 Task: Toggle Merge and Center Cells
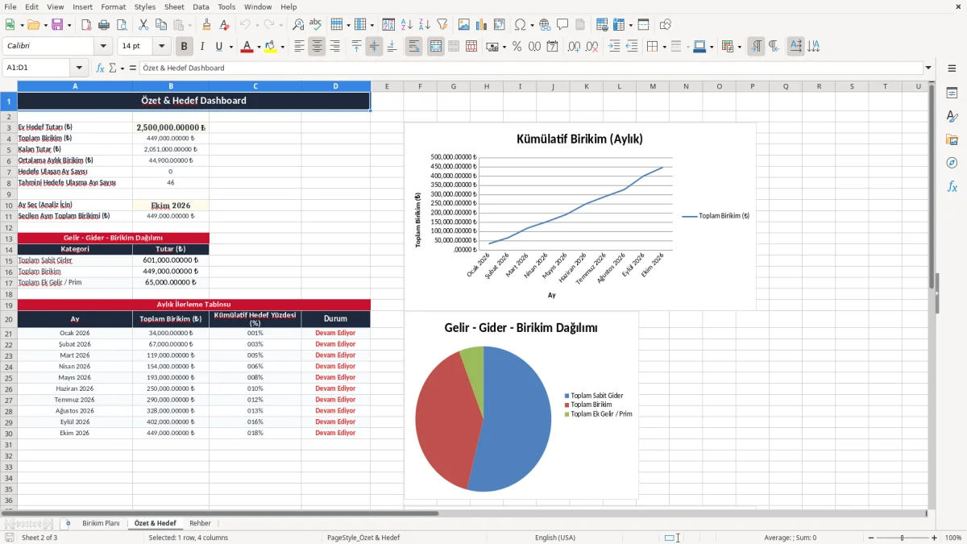[435, 47]
